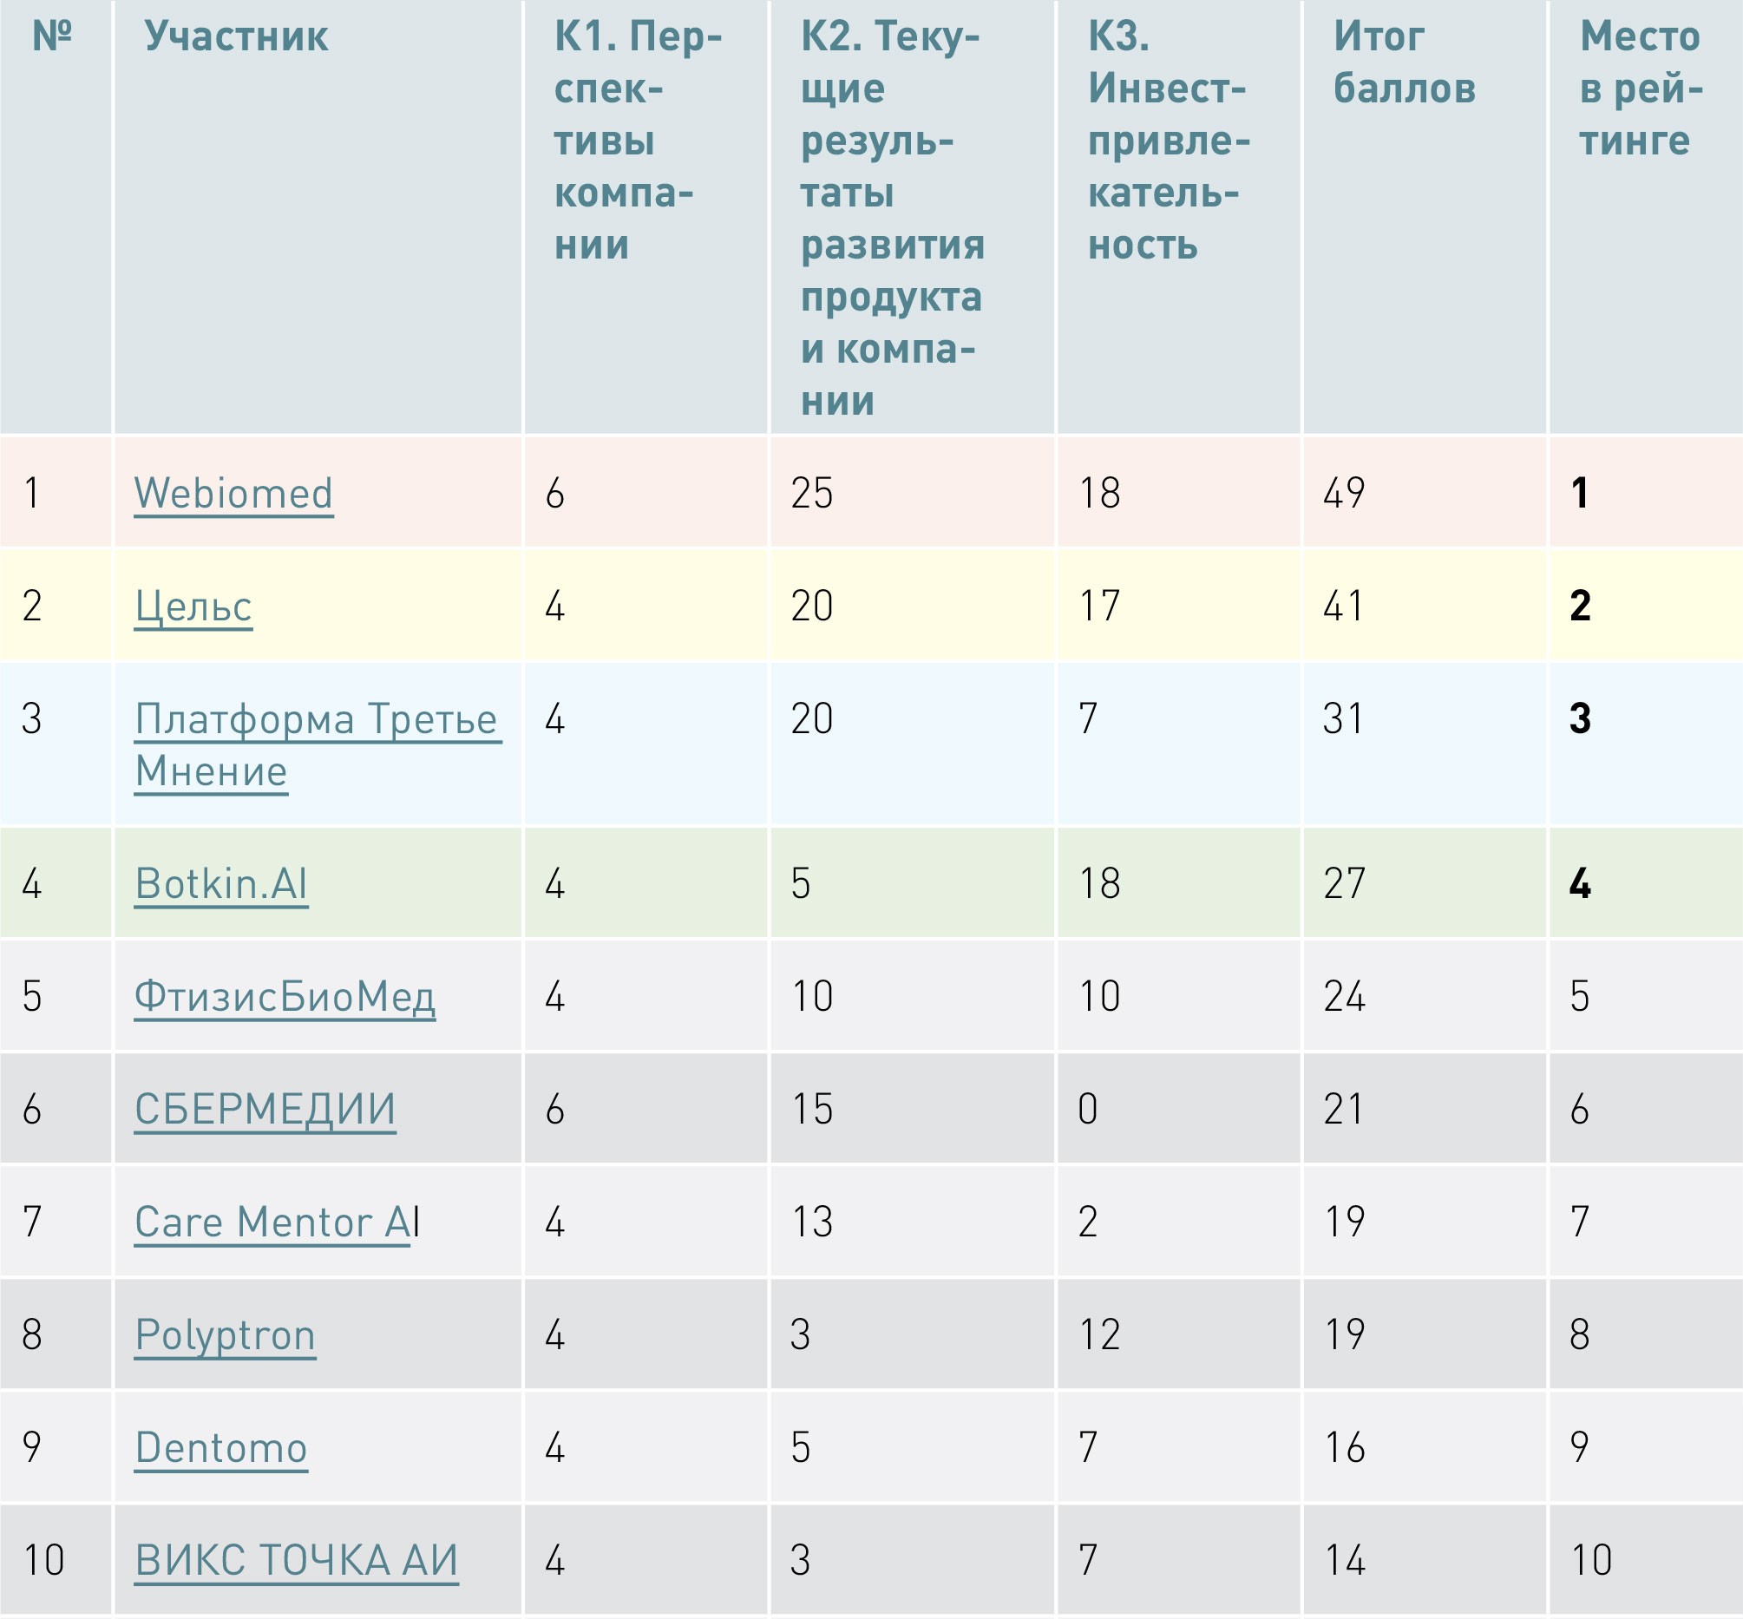Click the К3. Инвестпривлекательность header
1743x1619 pixels.
pos(1169,141)
